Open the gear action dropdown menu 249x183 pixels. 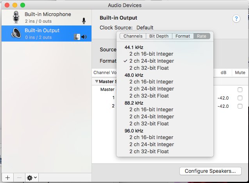[32, 178]
